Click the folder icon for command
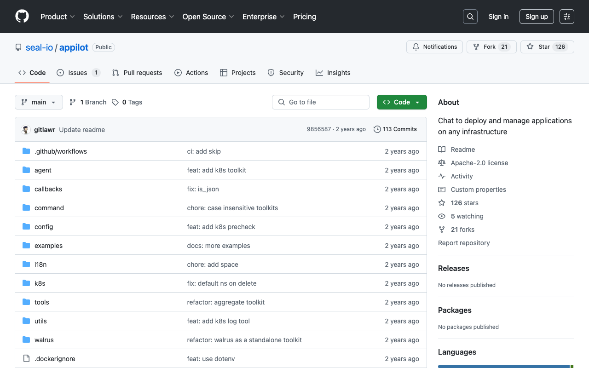Screen dimensions: 589x368 (x=26, y=207)
